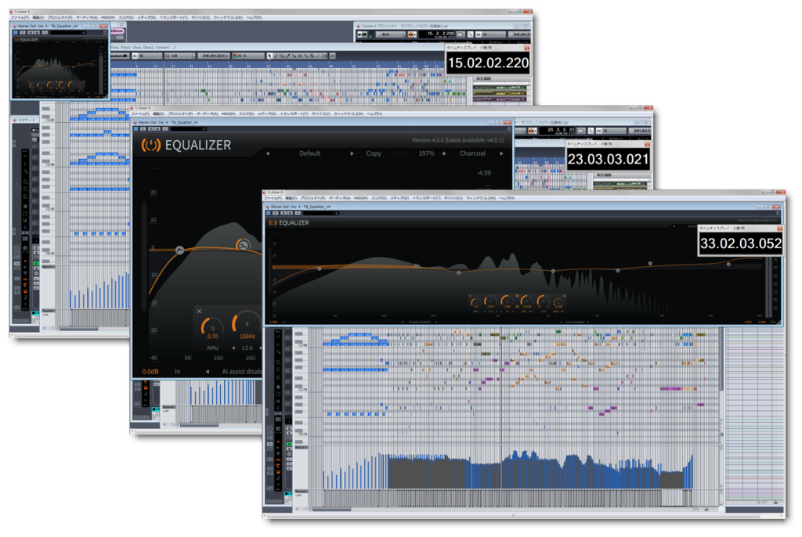Open ファイル(F) menu in front Cubase window

tap(273, 198)
